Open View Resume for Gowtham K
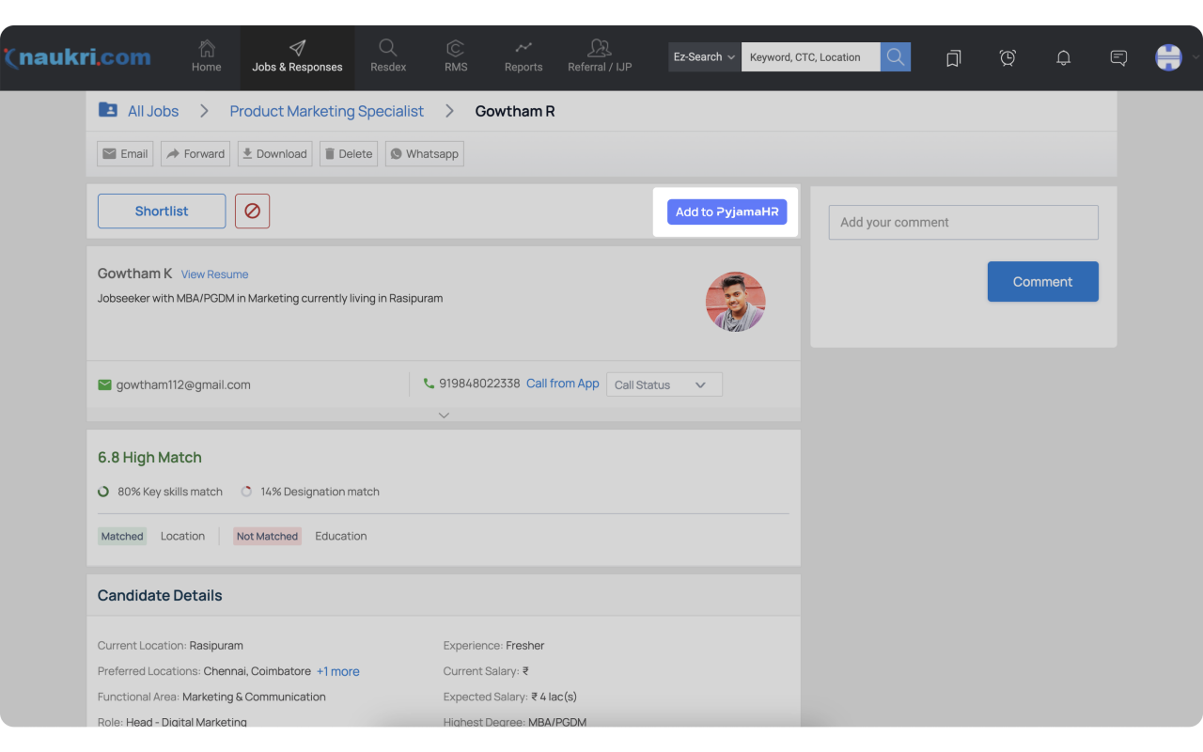This screenshot has height=752, width=1203. (214, 274)
